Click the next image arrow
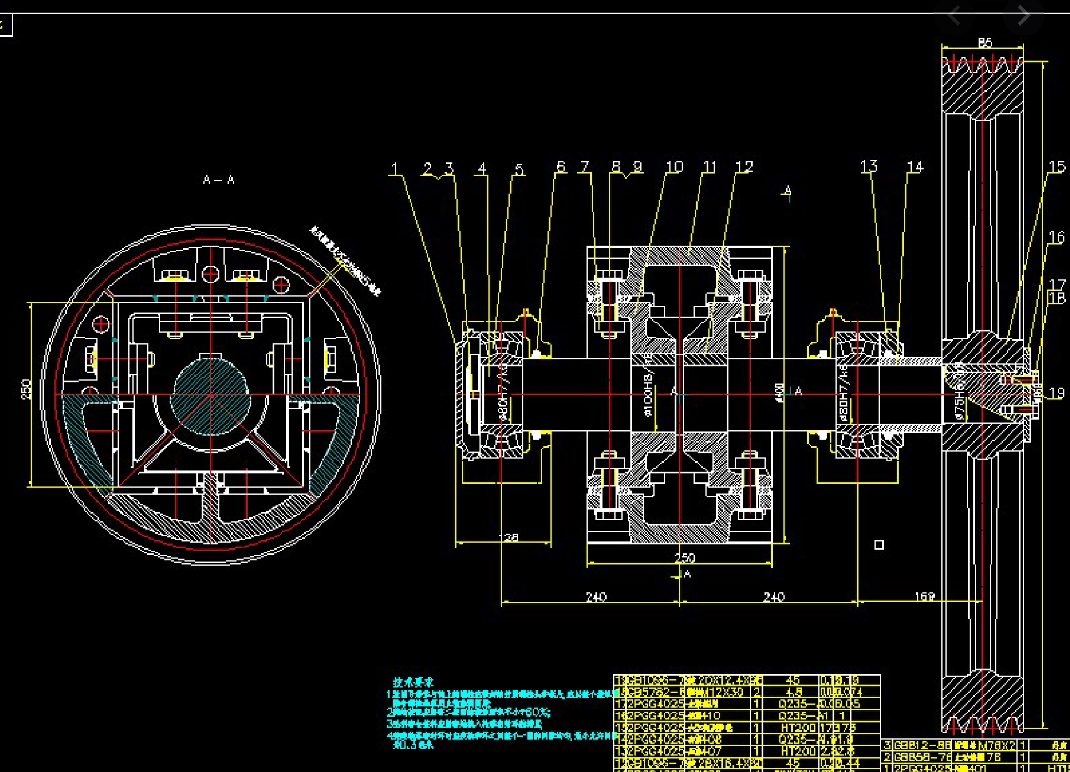The height and width of the screenshot is (772, 1070). point(1024,16)
